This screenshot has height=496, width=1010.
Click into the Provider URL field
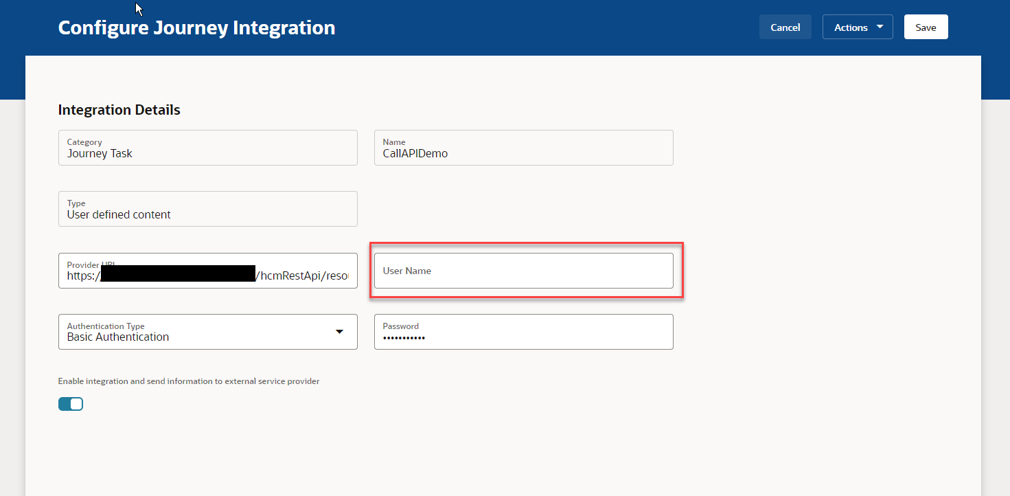coord(208,271)
